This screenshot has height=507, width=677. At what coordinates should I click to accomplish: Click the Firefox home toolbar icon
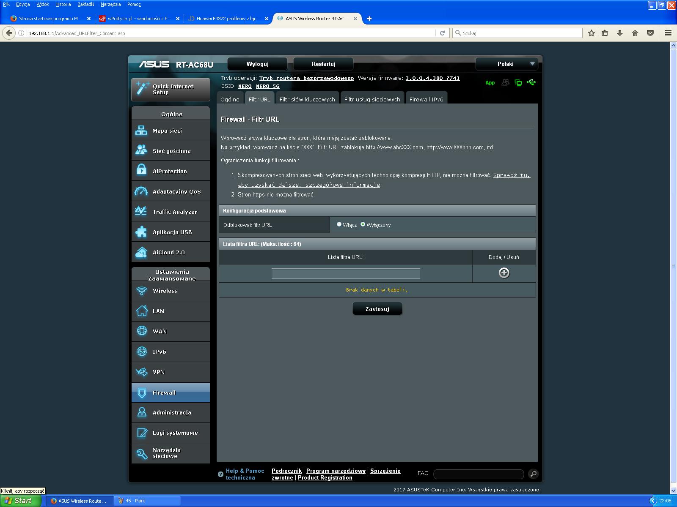[635, 33]
